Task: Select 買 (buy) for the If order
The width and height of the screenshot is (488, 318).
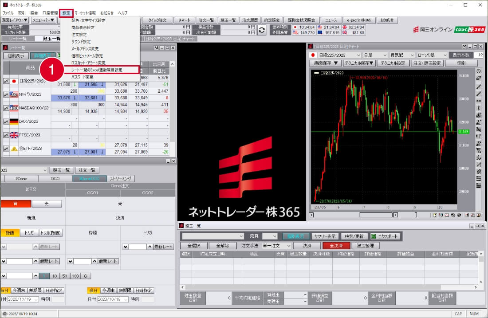Action: coord(16,204)
